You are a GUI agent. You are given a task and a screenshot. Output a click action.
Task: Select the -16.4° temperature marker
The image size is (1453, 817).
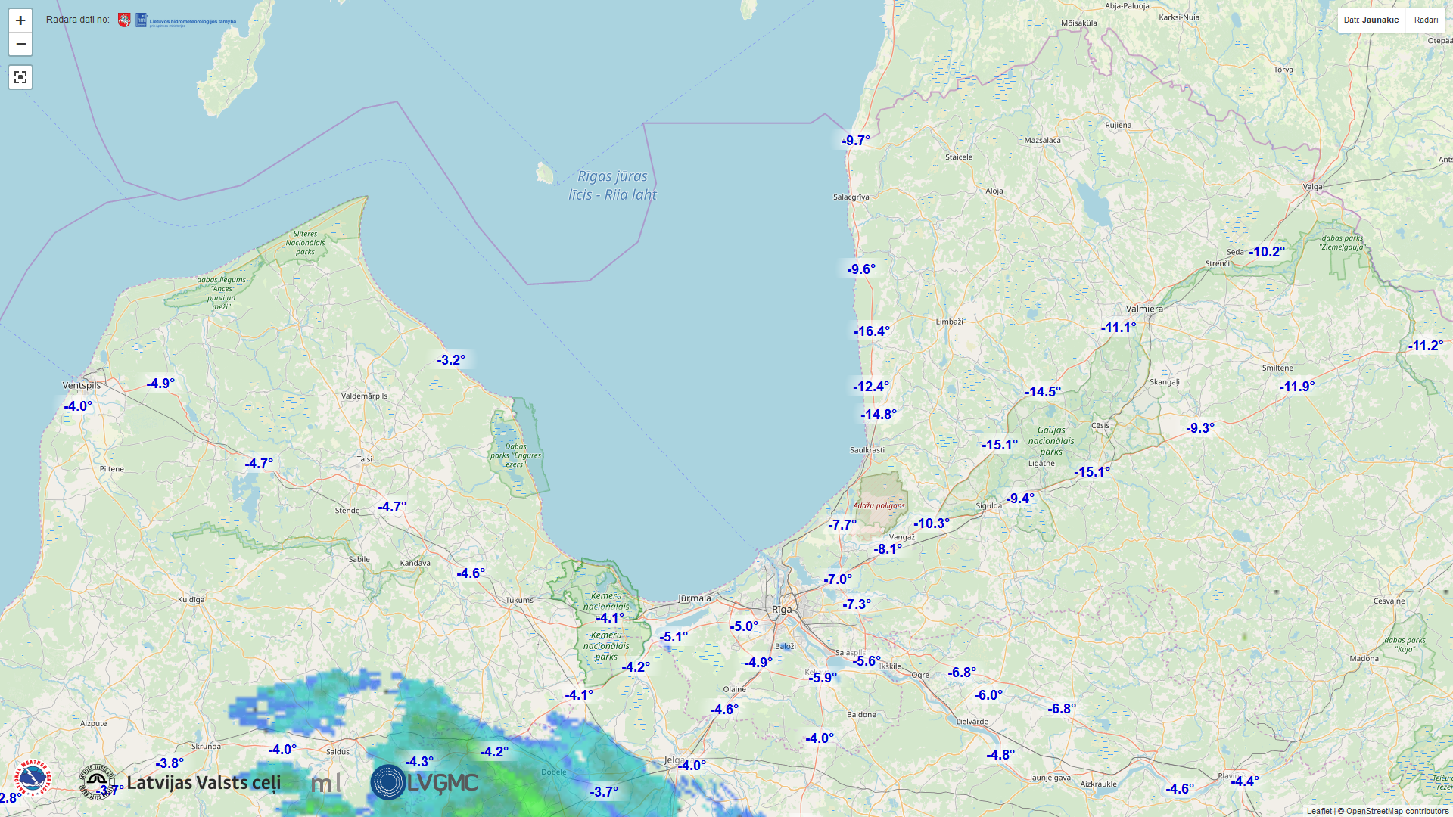[x=872, y=331]
